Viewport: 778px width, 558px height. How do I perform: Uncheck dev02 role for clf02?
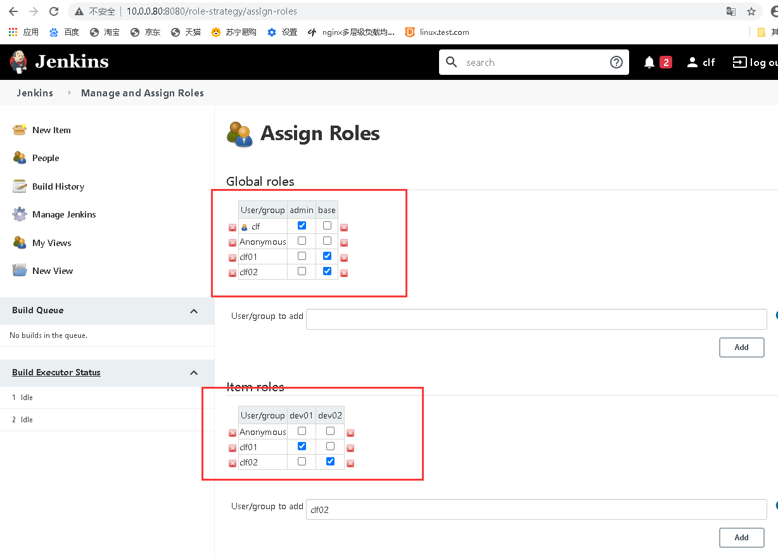pos(330,461)
